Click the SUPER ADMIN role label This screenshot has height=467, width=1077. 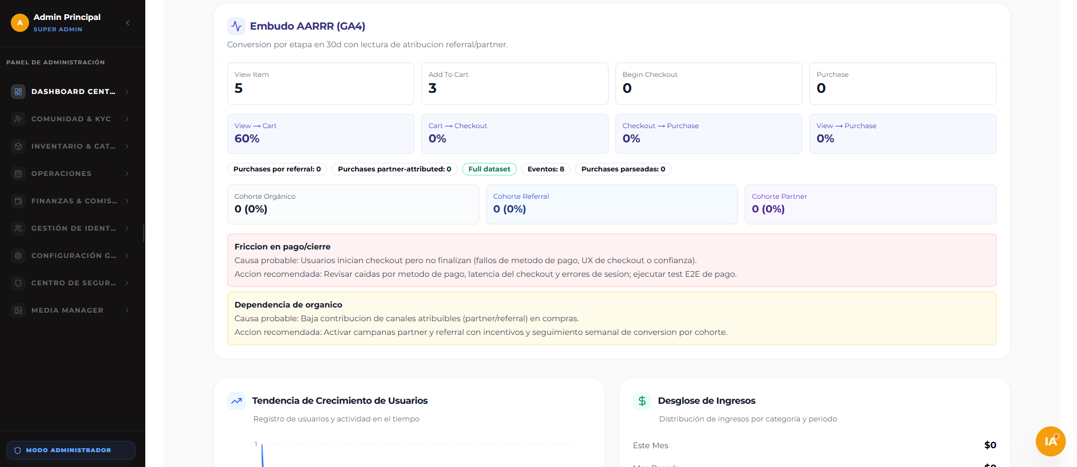click(58, 30)
